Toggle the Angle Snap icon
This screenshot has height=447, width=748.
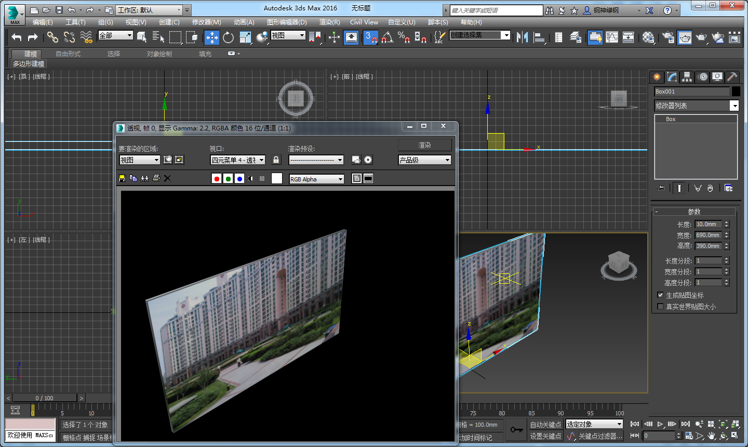tap(388, 37)
